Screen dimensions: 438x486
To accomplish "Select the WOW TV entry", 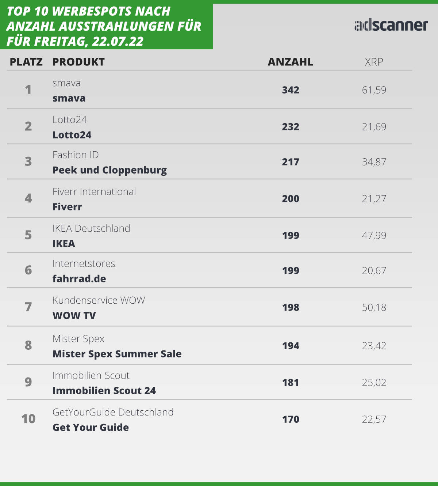I will point(74,316).
